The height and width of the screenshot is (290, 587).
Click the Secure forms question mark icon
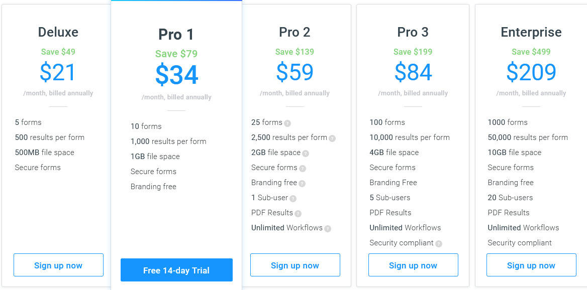tap(302, 168)
